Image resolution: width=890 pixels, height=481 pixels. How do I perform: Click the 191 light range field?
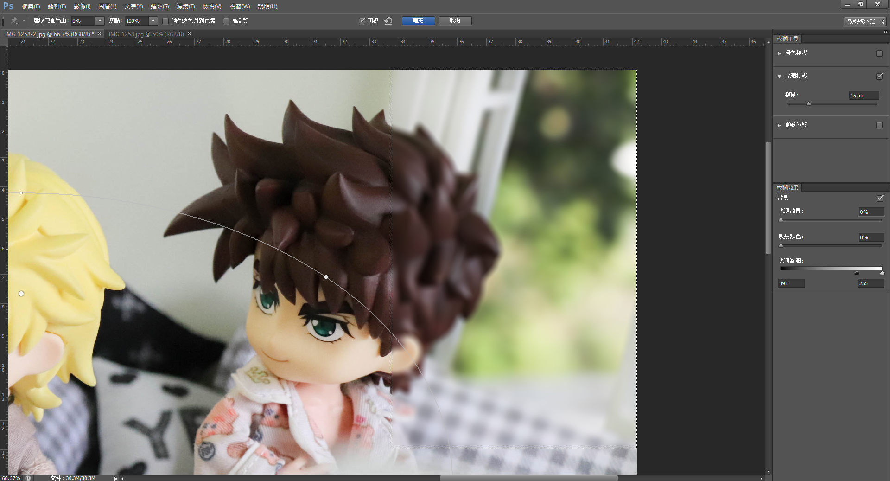(791, 283)
